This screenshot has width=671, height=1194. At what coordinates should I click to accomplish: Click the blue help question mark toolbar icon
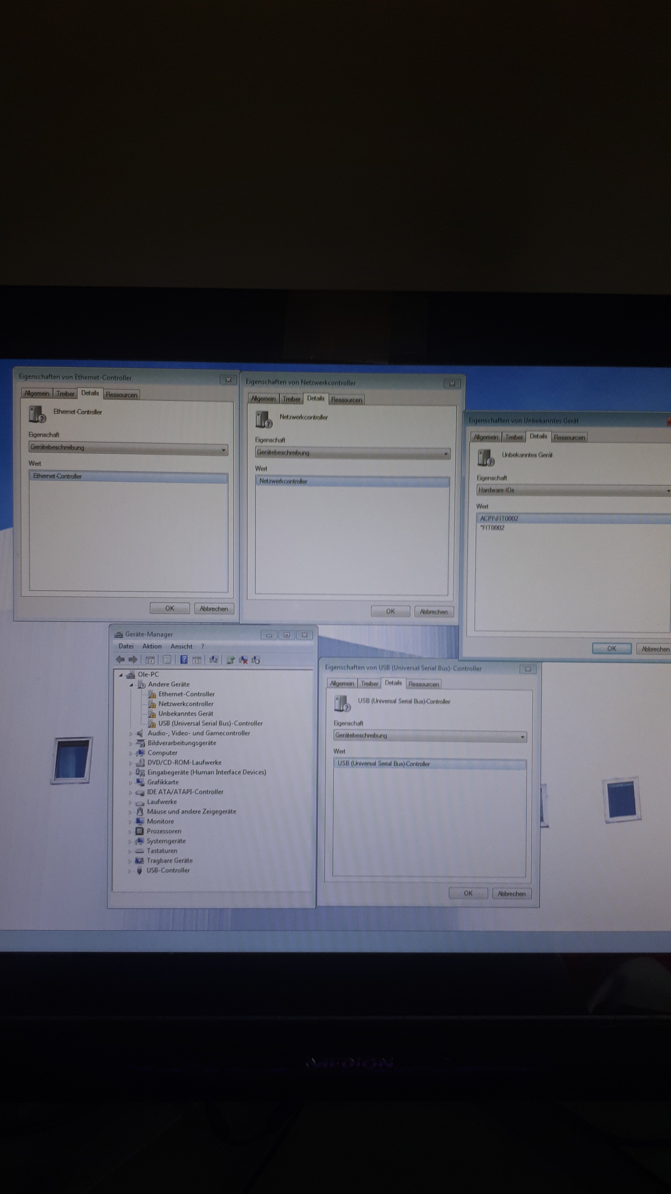pos(184,659)
